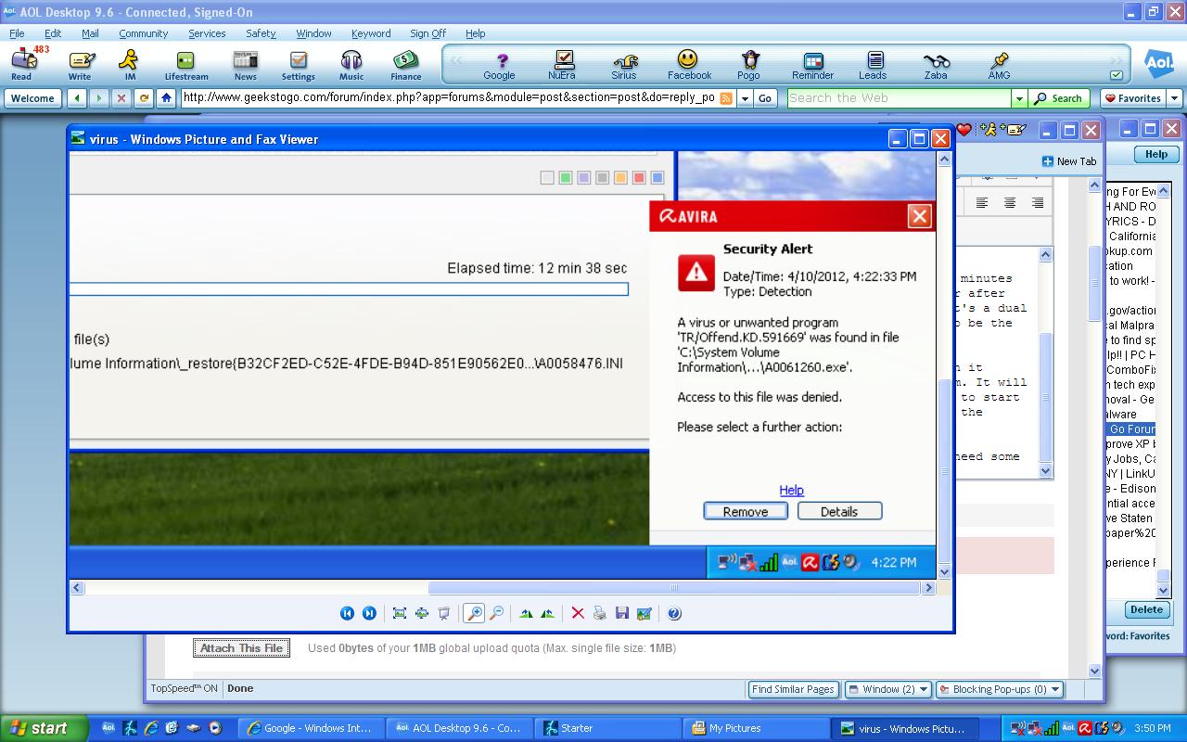Open the Blocking Pop-ups dropdown
Image resolution: width=1187 pixels, height=742 pixels.
pyautogui.click(x=998, y=689)
